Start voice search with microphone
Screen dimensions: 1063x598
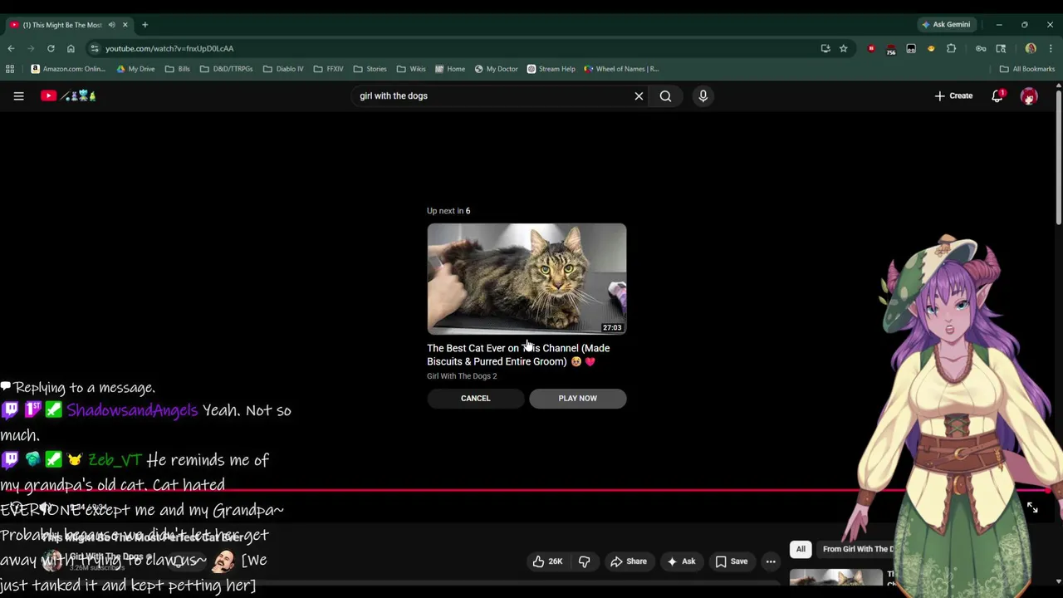point(703,96)
